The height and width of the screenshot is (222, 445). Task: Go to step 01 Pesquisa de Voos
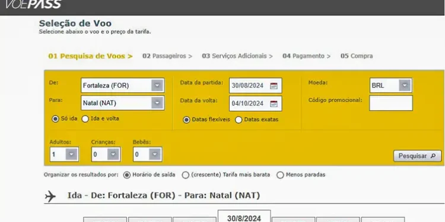pos(90,56)
